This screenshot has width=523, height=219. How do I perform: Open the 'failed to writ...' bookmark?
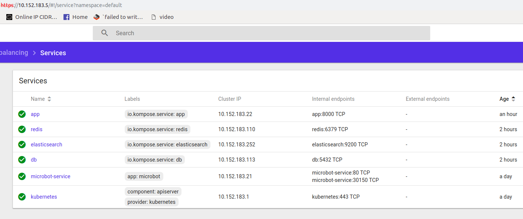click(118, 17)
